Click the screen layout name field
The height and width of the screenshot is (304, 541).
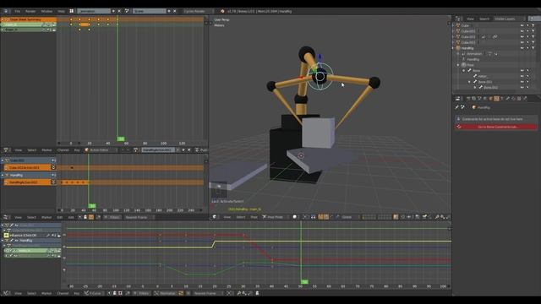point(94,11)
